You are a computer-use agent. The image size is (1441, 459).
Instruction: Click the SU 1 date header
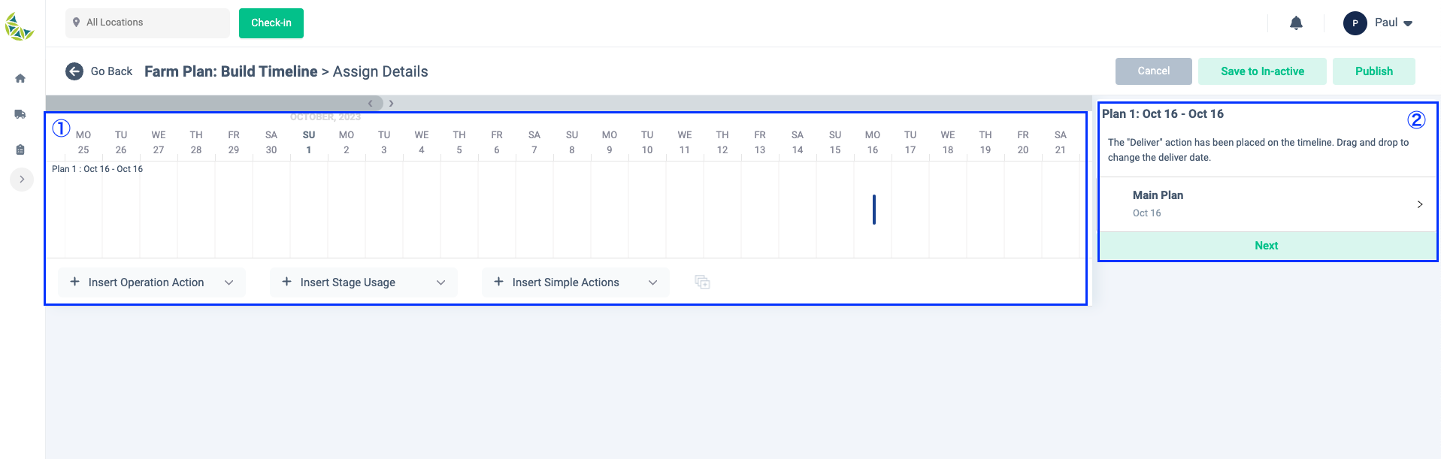pos(309,142)
